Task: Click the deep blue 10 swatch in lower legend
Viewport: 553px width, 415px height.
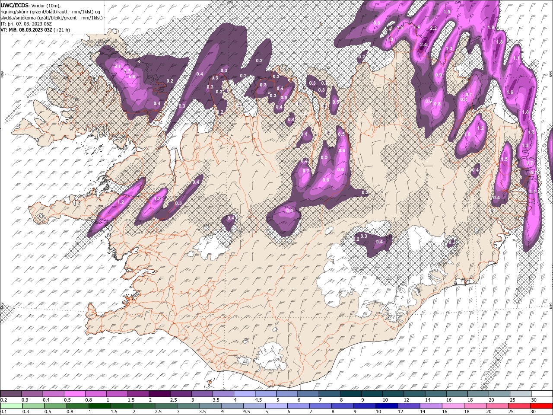Action: coord(387,406)
